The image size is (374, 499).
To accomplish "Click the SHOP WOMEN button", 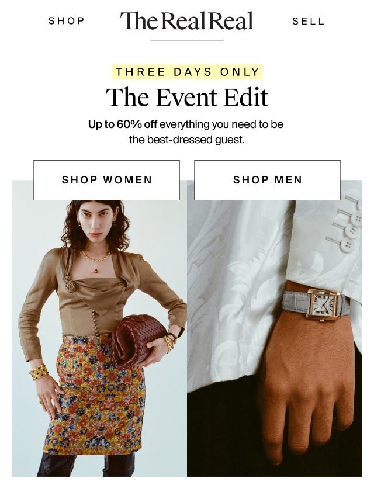I will point(106,180).
